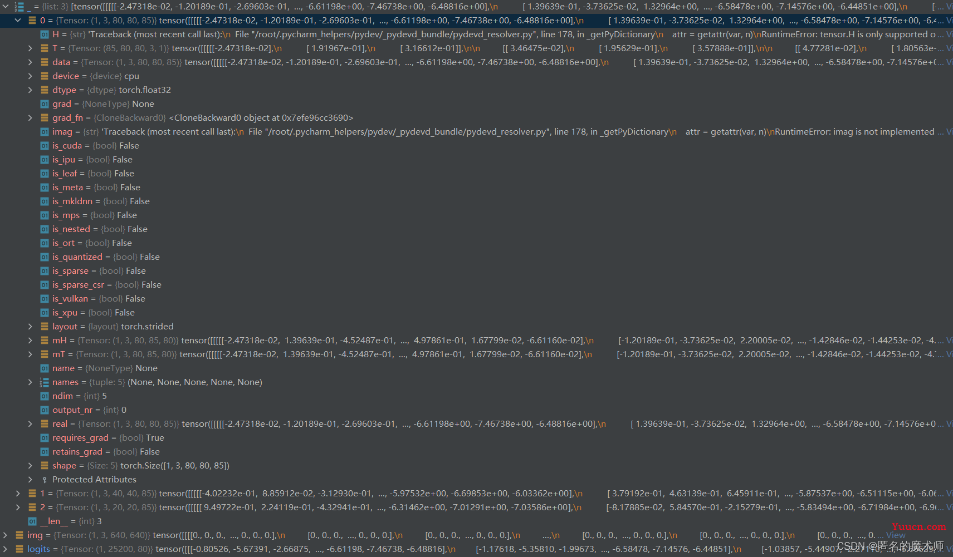Select the 'torch.float32' dtype value
953x557 pixels.
(145, 90)
